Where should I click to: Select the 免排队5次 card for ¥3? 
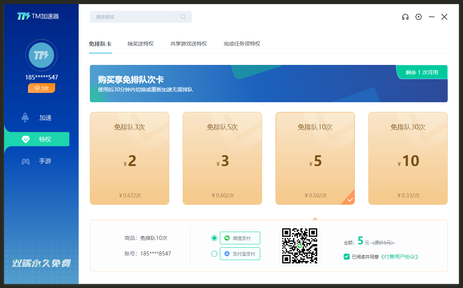222,158
